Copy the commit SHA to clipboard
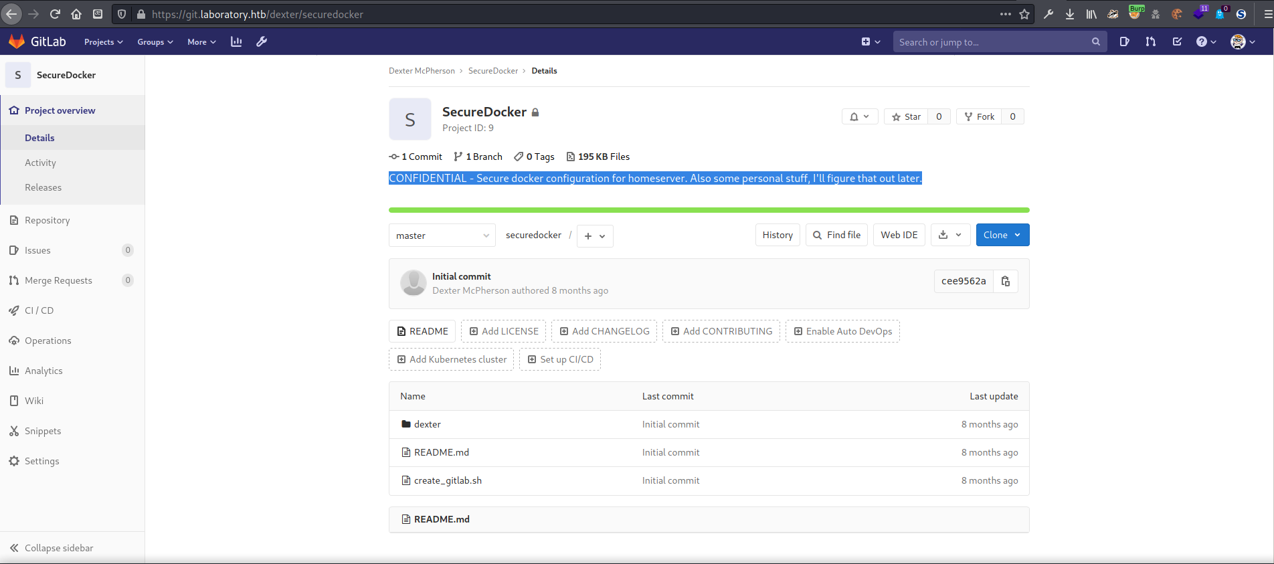 coord(1005,282)
